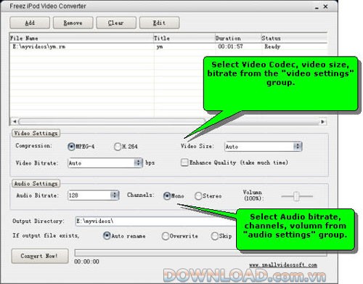The image size is (363, 284).
Task: Click the Add button
Action: [x=30, y=23]
